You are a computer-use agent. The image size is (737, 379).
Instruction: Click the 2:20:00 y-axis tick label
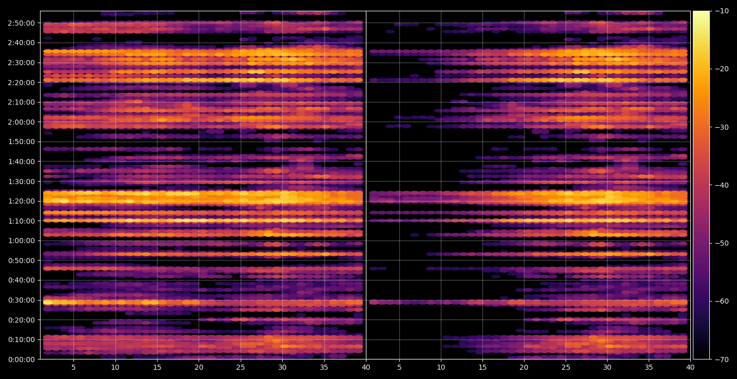coord(21,82)
